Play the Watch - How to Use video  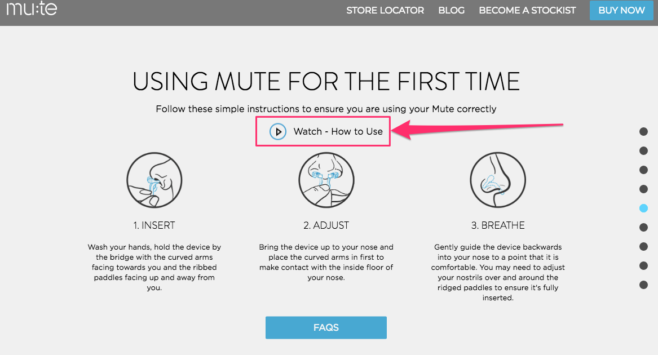[x=278, y=131]
